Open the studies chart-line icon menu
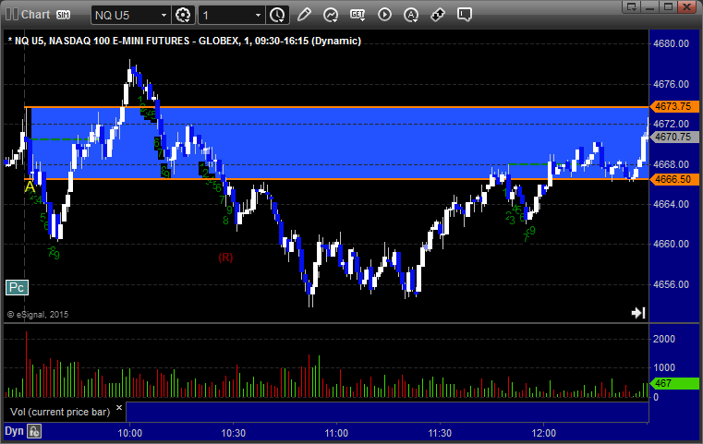Viewport: 703px width, 444px height. [331, 15]
